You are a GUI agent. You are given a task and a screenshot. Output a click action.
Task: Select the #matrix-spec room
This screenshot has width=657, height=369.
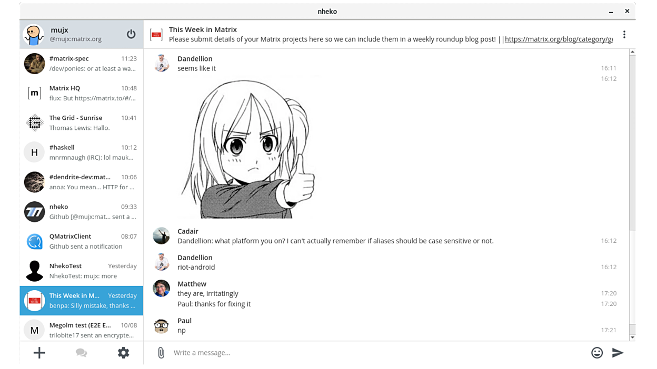tap(81, 64)
